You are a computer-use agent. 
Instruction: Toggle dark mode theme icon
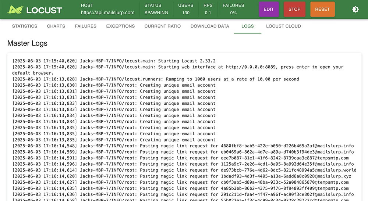point(355,10)
